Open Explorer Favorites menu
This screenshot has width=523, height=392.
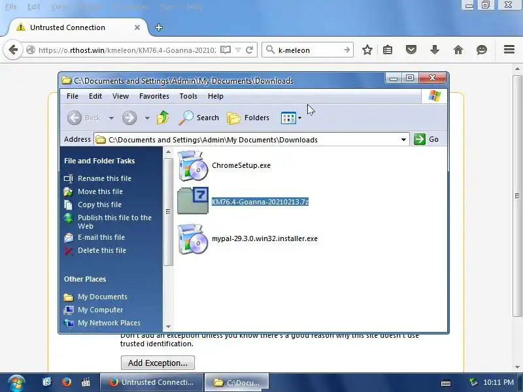click(x=154, y=96)
